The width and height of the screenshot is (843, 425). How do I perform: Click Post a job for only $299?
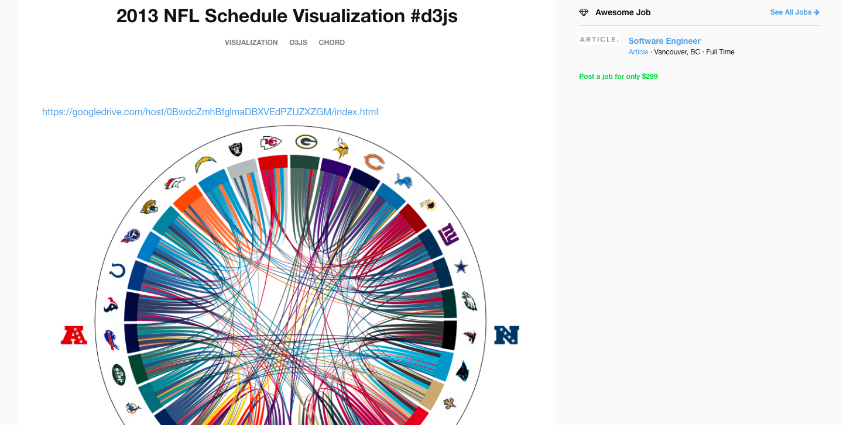coord(618,77)
